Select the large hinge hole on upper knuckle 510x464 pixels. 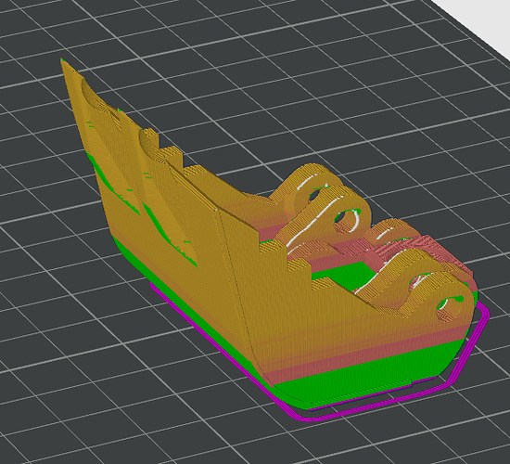point(348,221)
